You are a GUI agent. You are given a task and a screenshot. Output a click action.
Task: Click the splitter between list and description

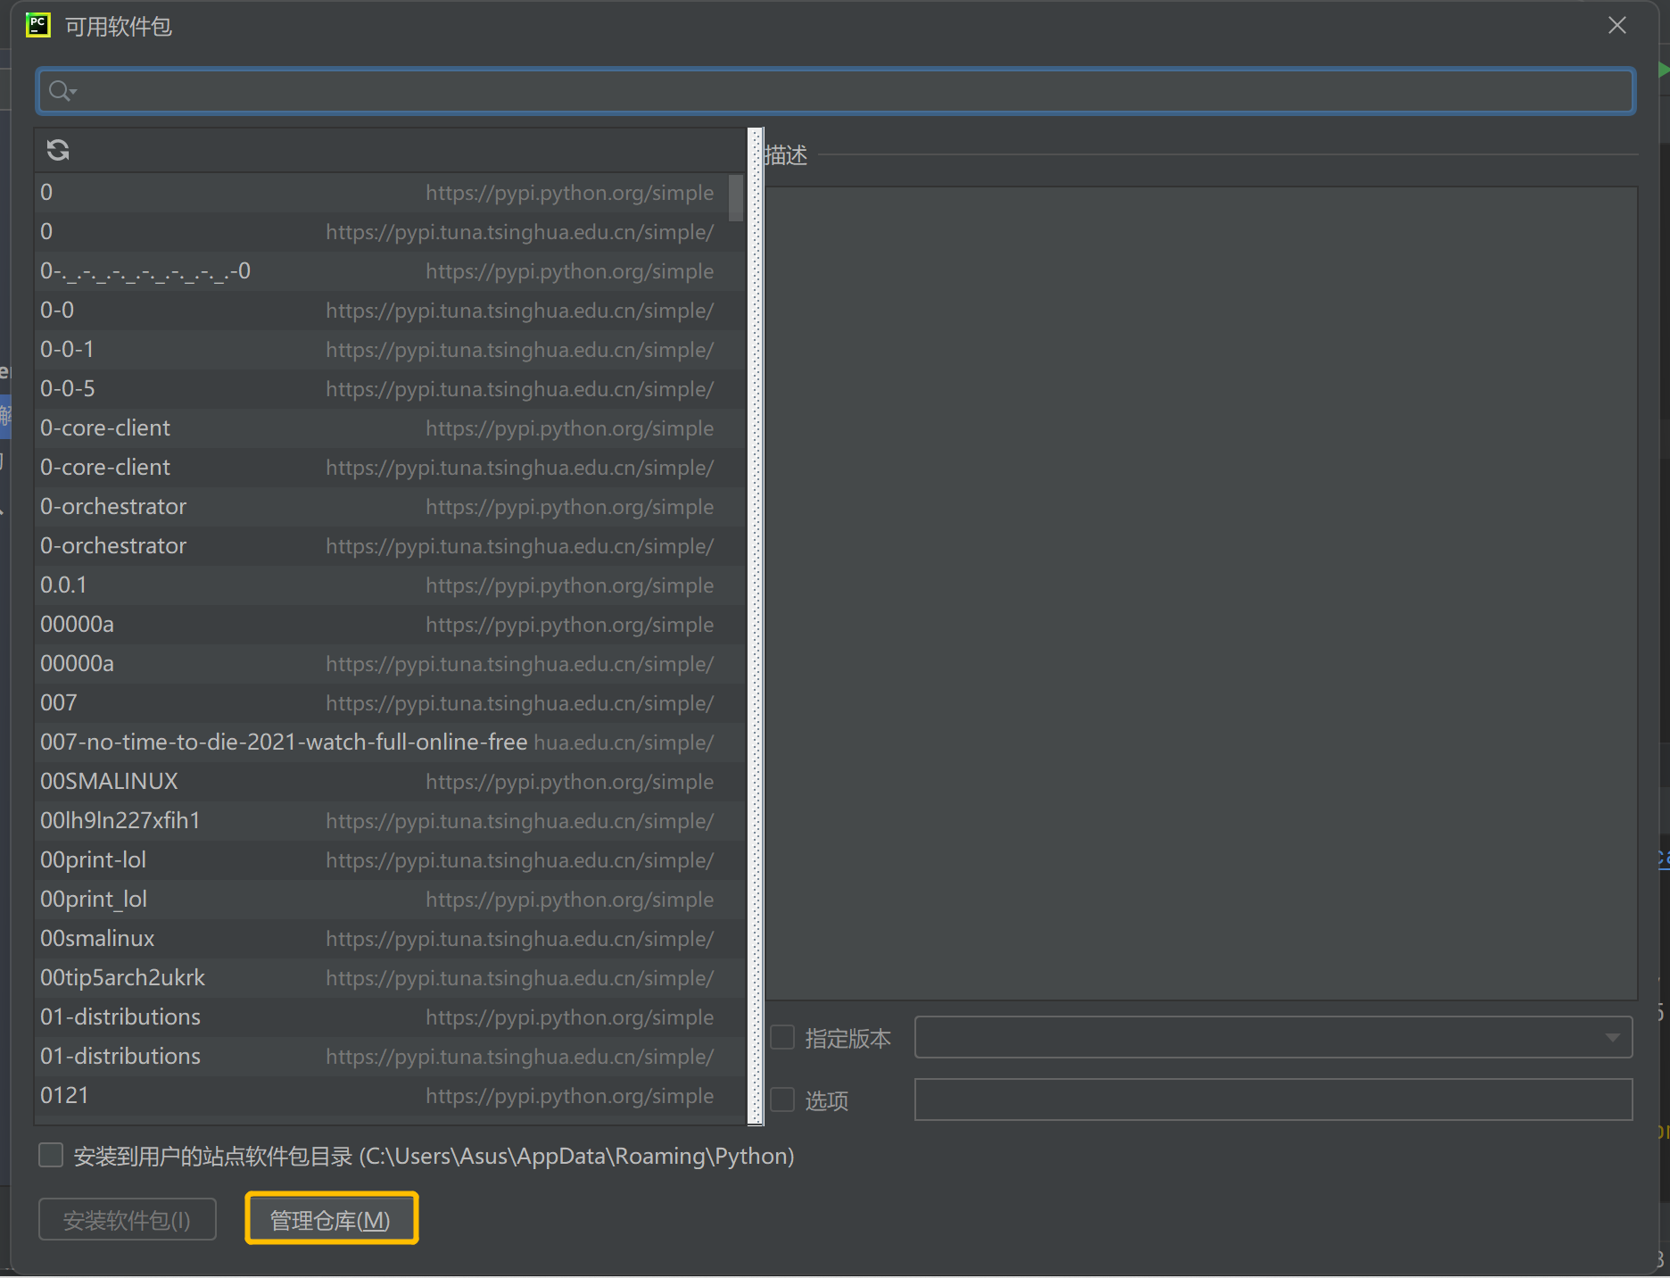(756, 627)
